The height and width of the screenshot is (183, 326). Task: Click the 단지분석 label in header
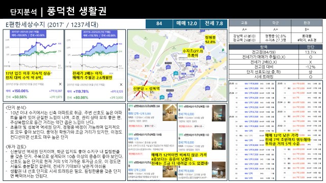[23, 12]
